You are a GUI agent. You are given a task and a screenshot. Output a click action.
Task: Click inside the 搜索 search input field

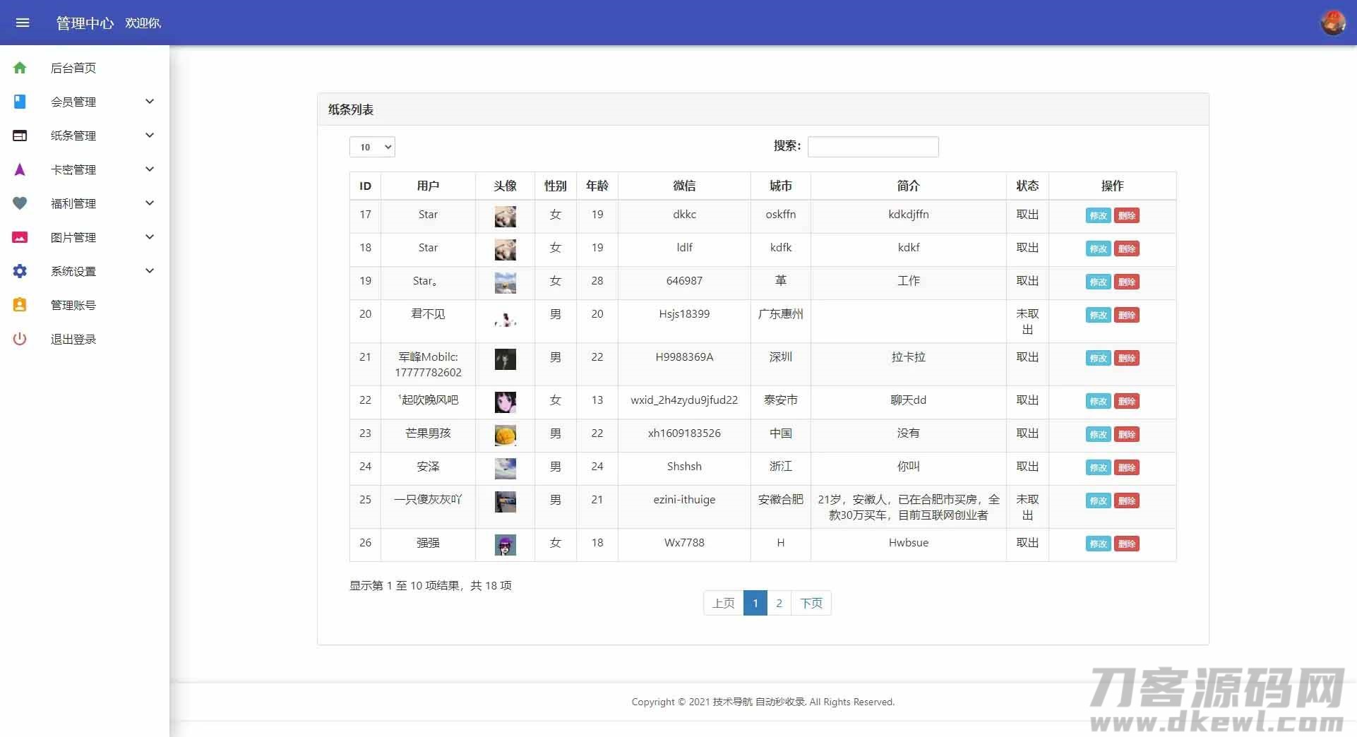873,147
